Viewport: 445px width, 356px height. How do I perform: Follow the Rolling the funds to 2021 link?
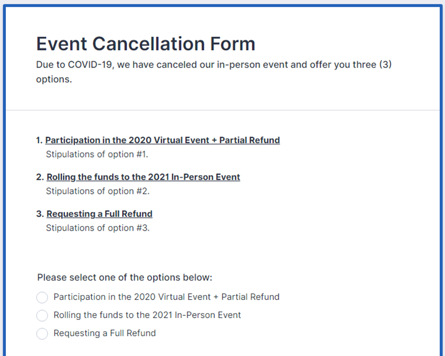click(x=143, y=177)
